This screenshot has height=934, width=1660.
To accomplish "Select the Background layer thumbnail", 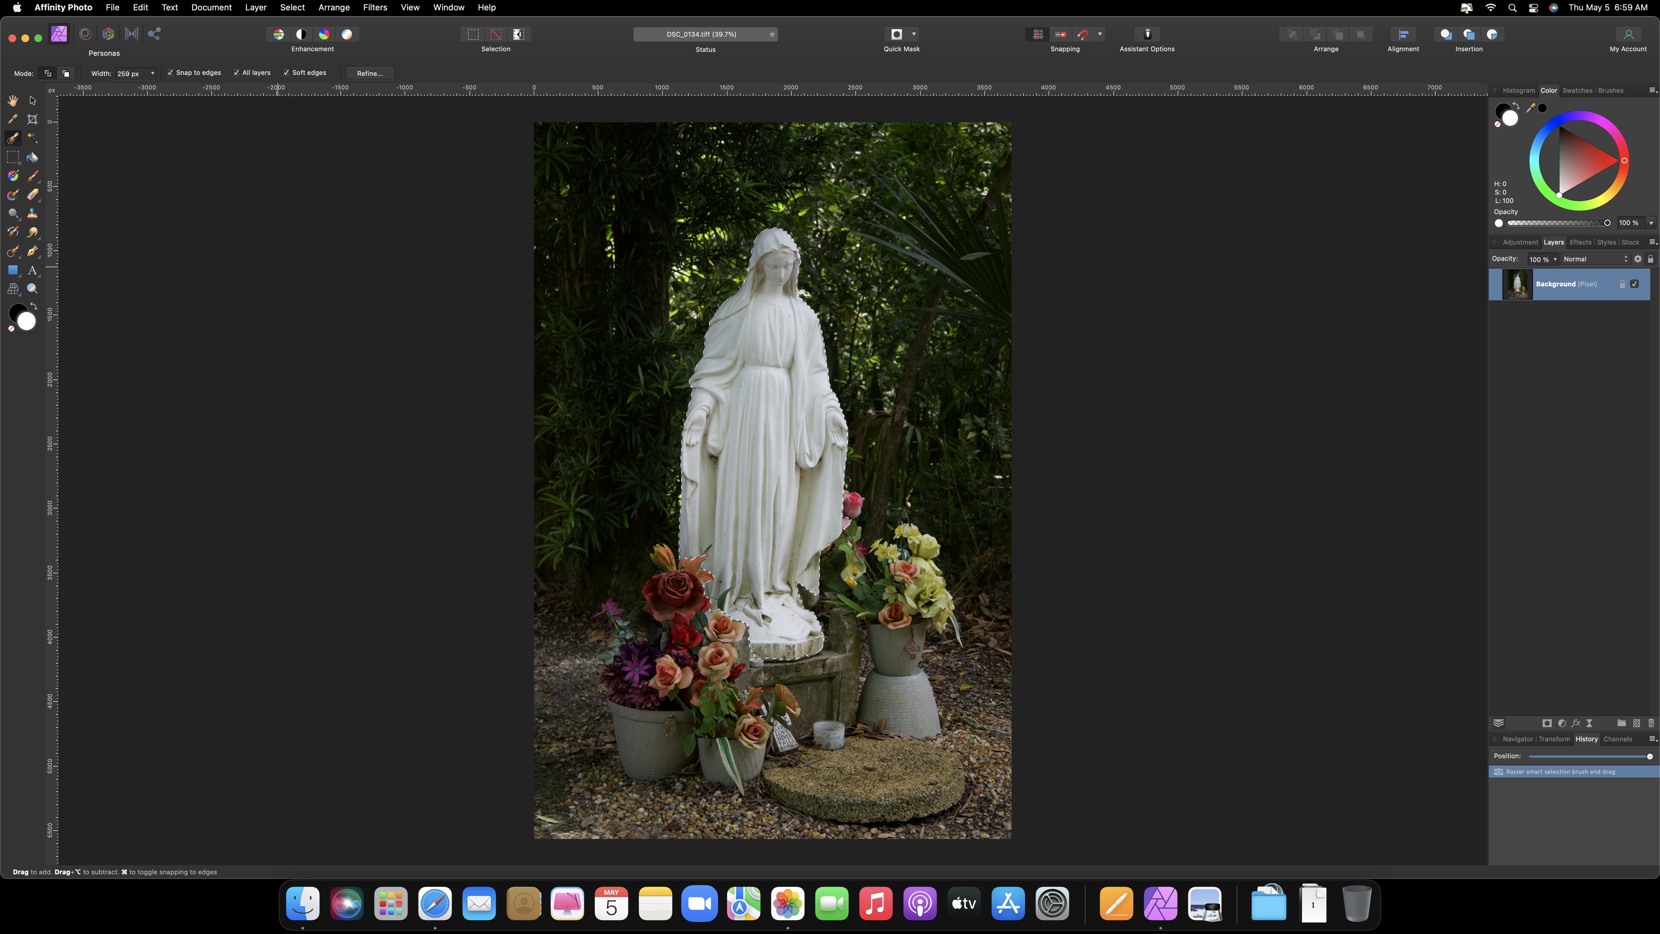I will pos(1517,284).
